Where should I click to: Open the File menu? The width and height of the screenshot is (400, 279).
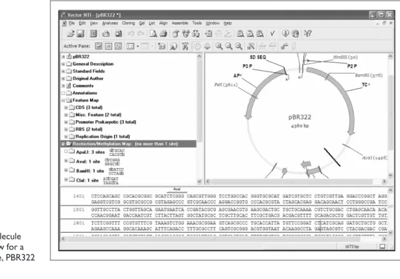(71, 23)
